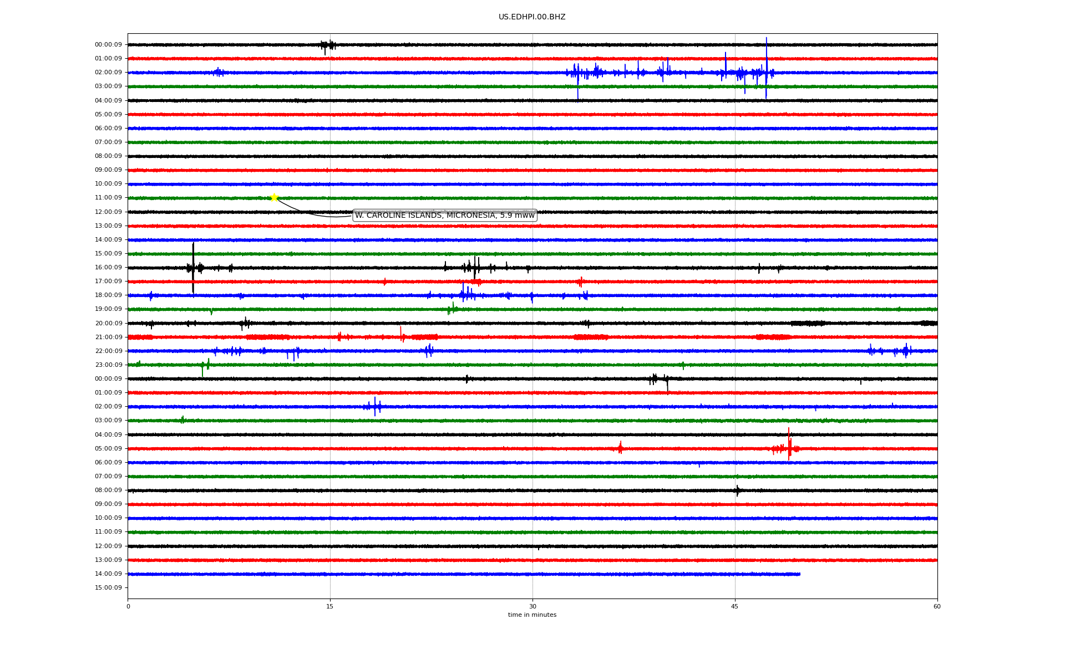Screen dimensions: 1065x665
Task: Select the 23:00:09 trace time label
Action: (108, 365)
